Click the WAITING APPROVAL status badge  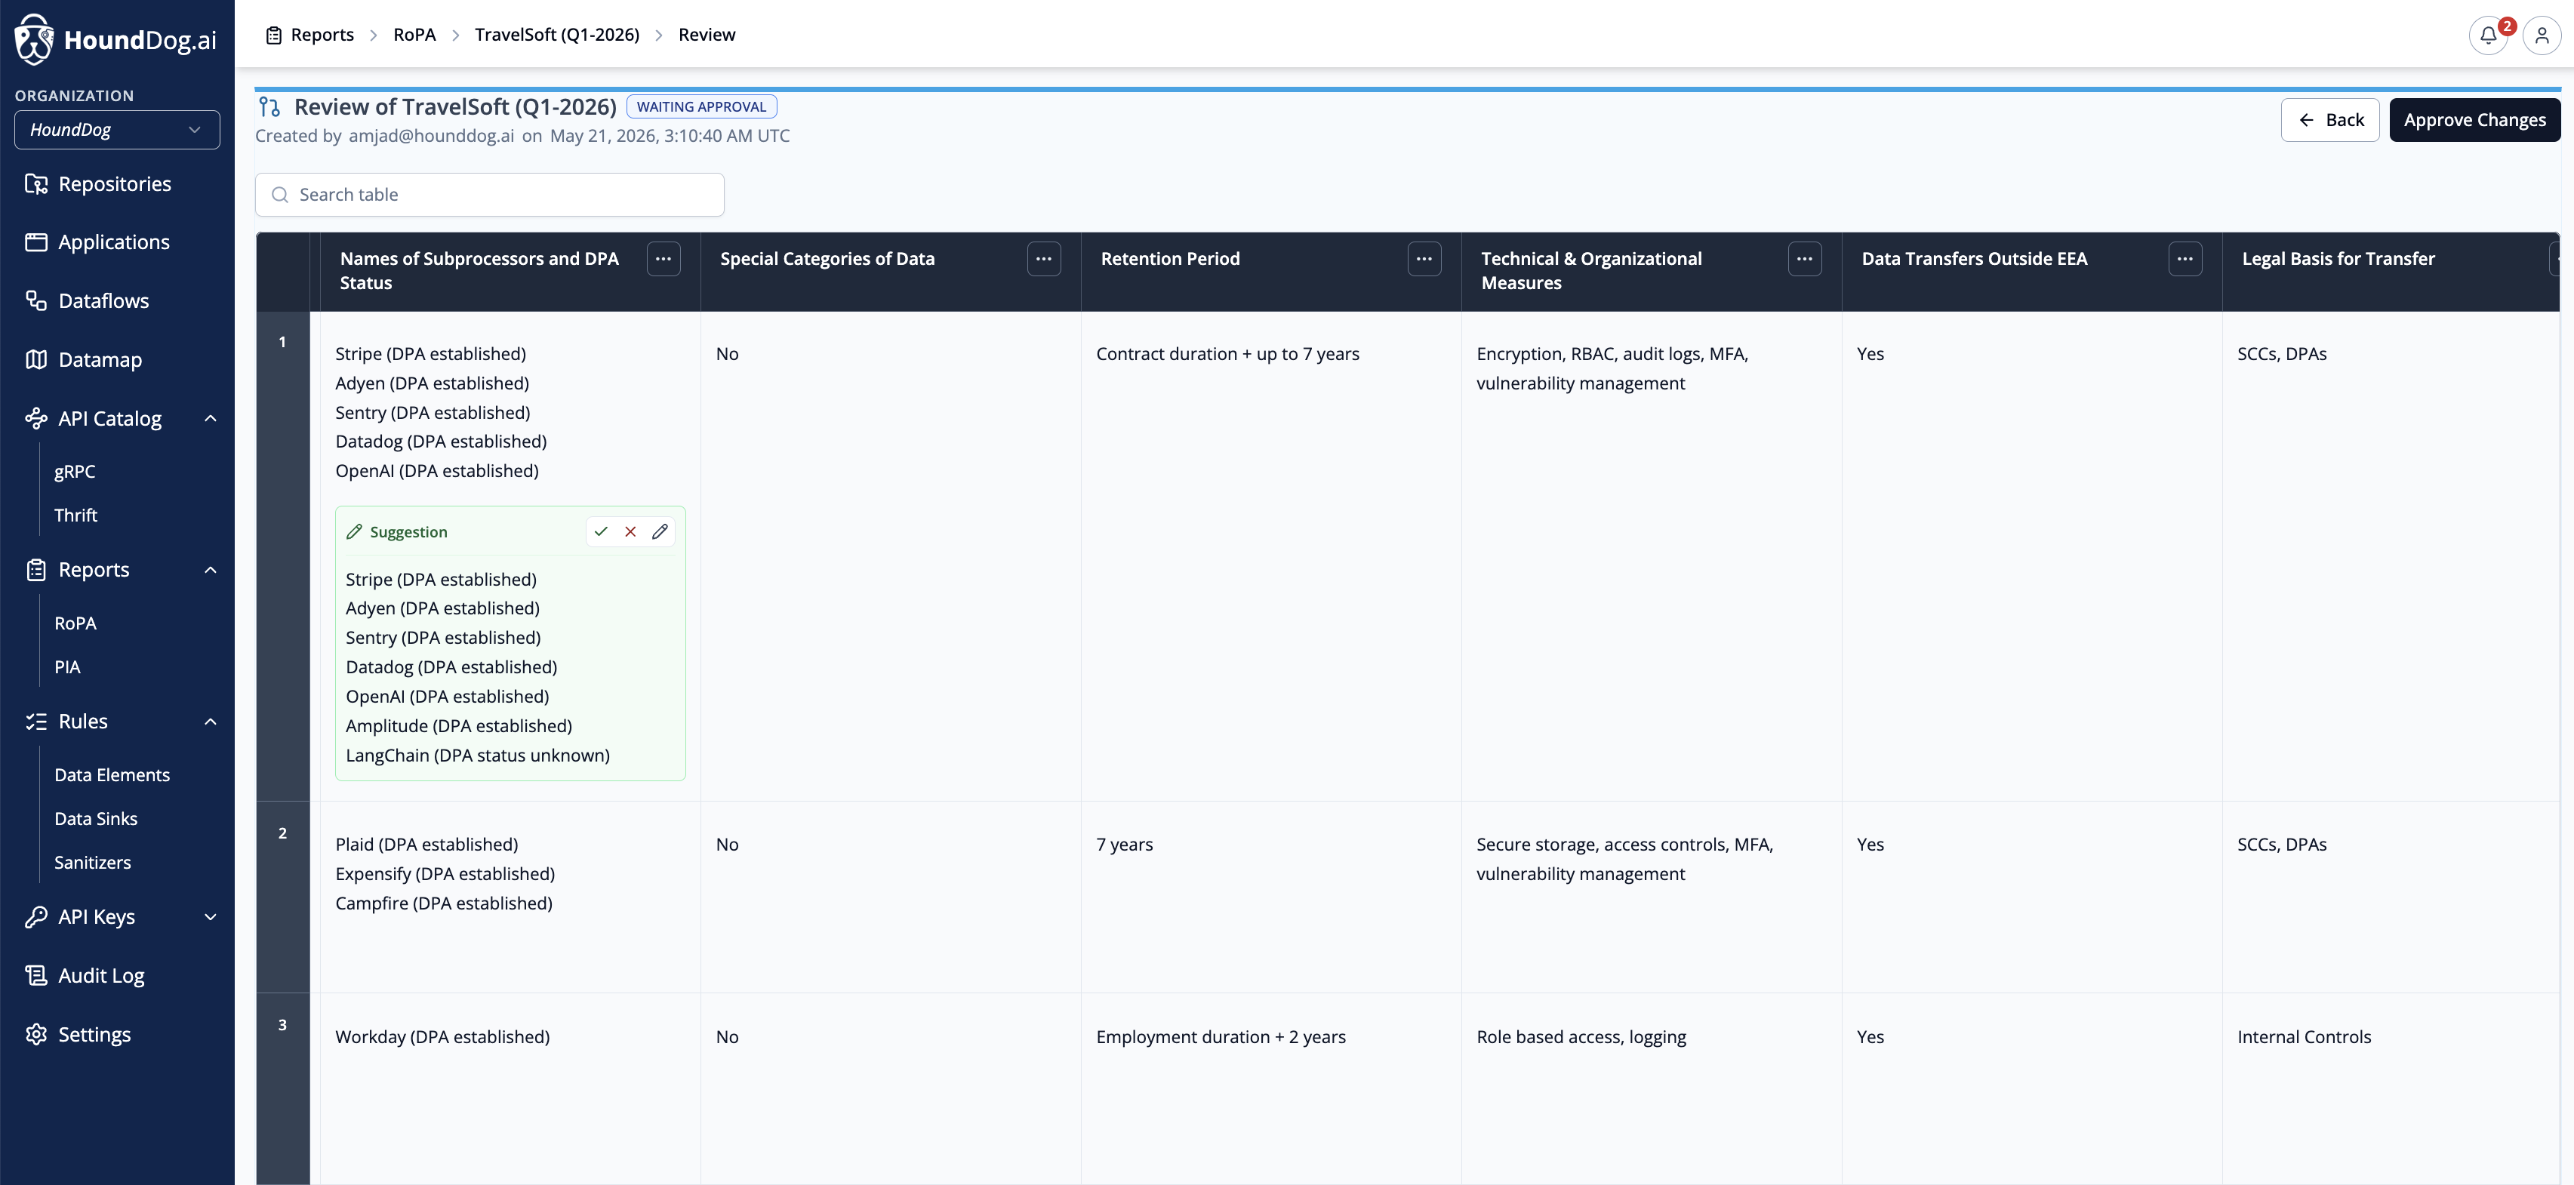tap(701, 107)
